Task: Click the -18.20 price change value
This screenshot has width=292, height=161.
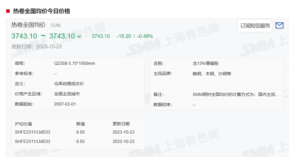Action: pos(124,36)
